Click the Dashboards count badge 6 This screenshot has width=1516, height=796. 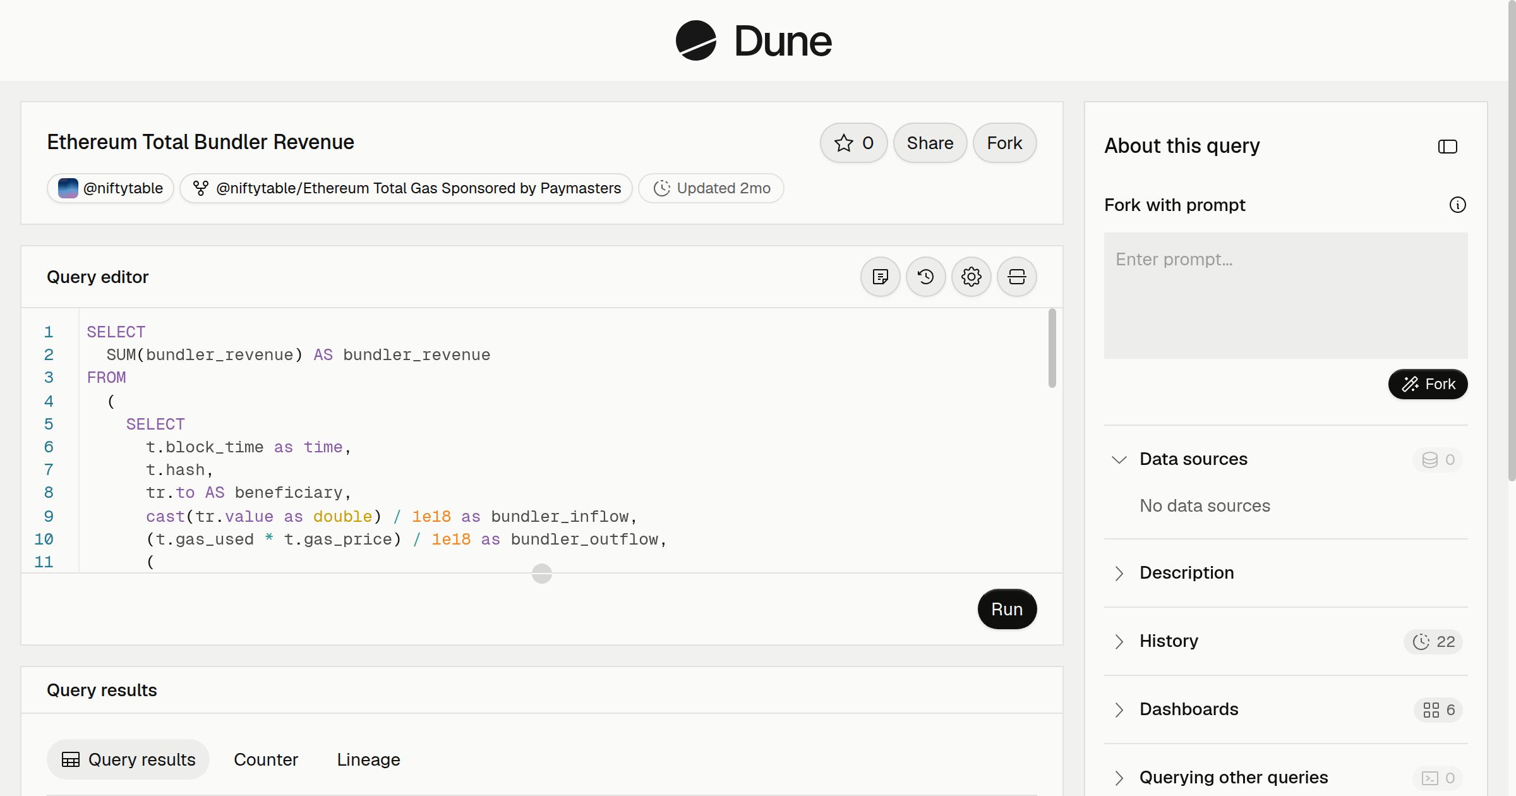pyautogui.click(x=1438, y=710)
